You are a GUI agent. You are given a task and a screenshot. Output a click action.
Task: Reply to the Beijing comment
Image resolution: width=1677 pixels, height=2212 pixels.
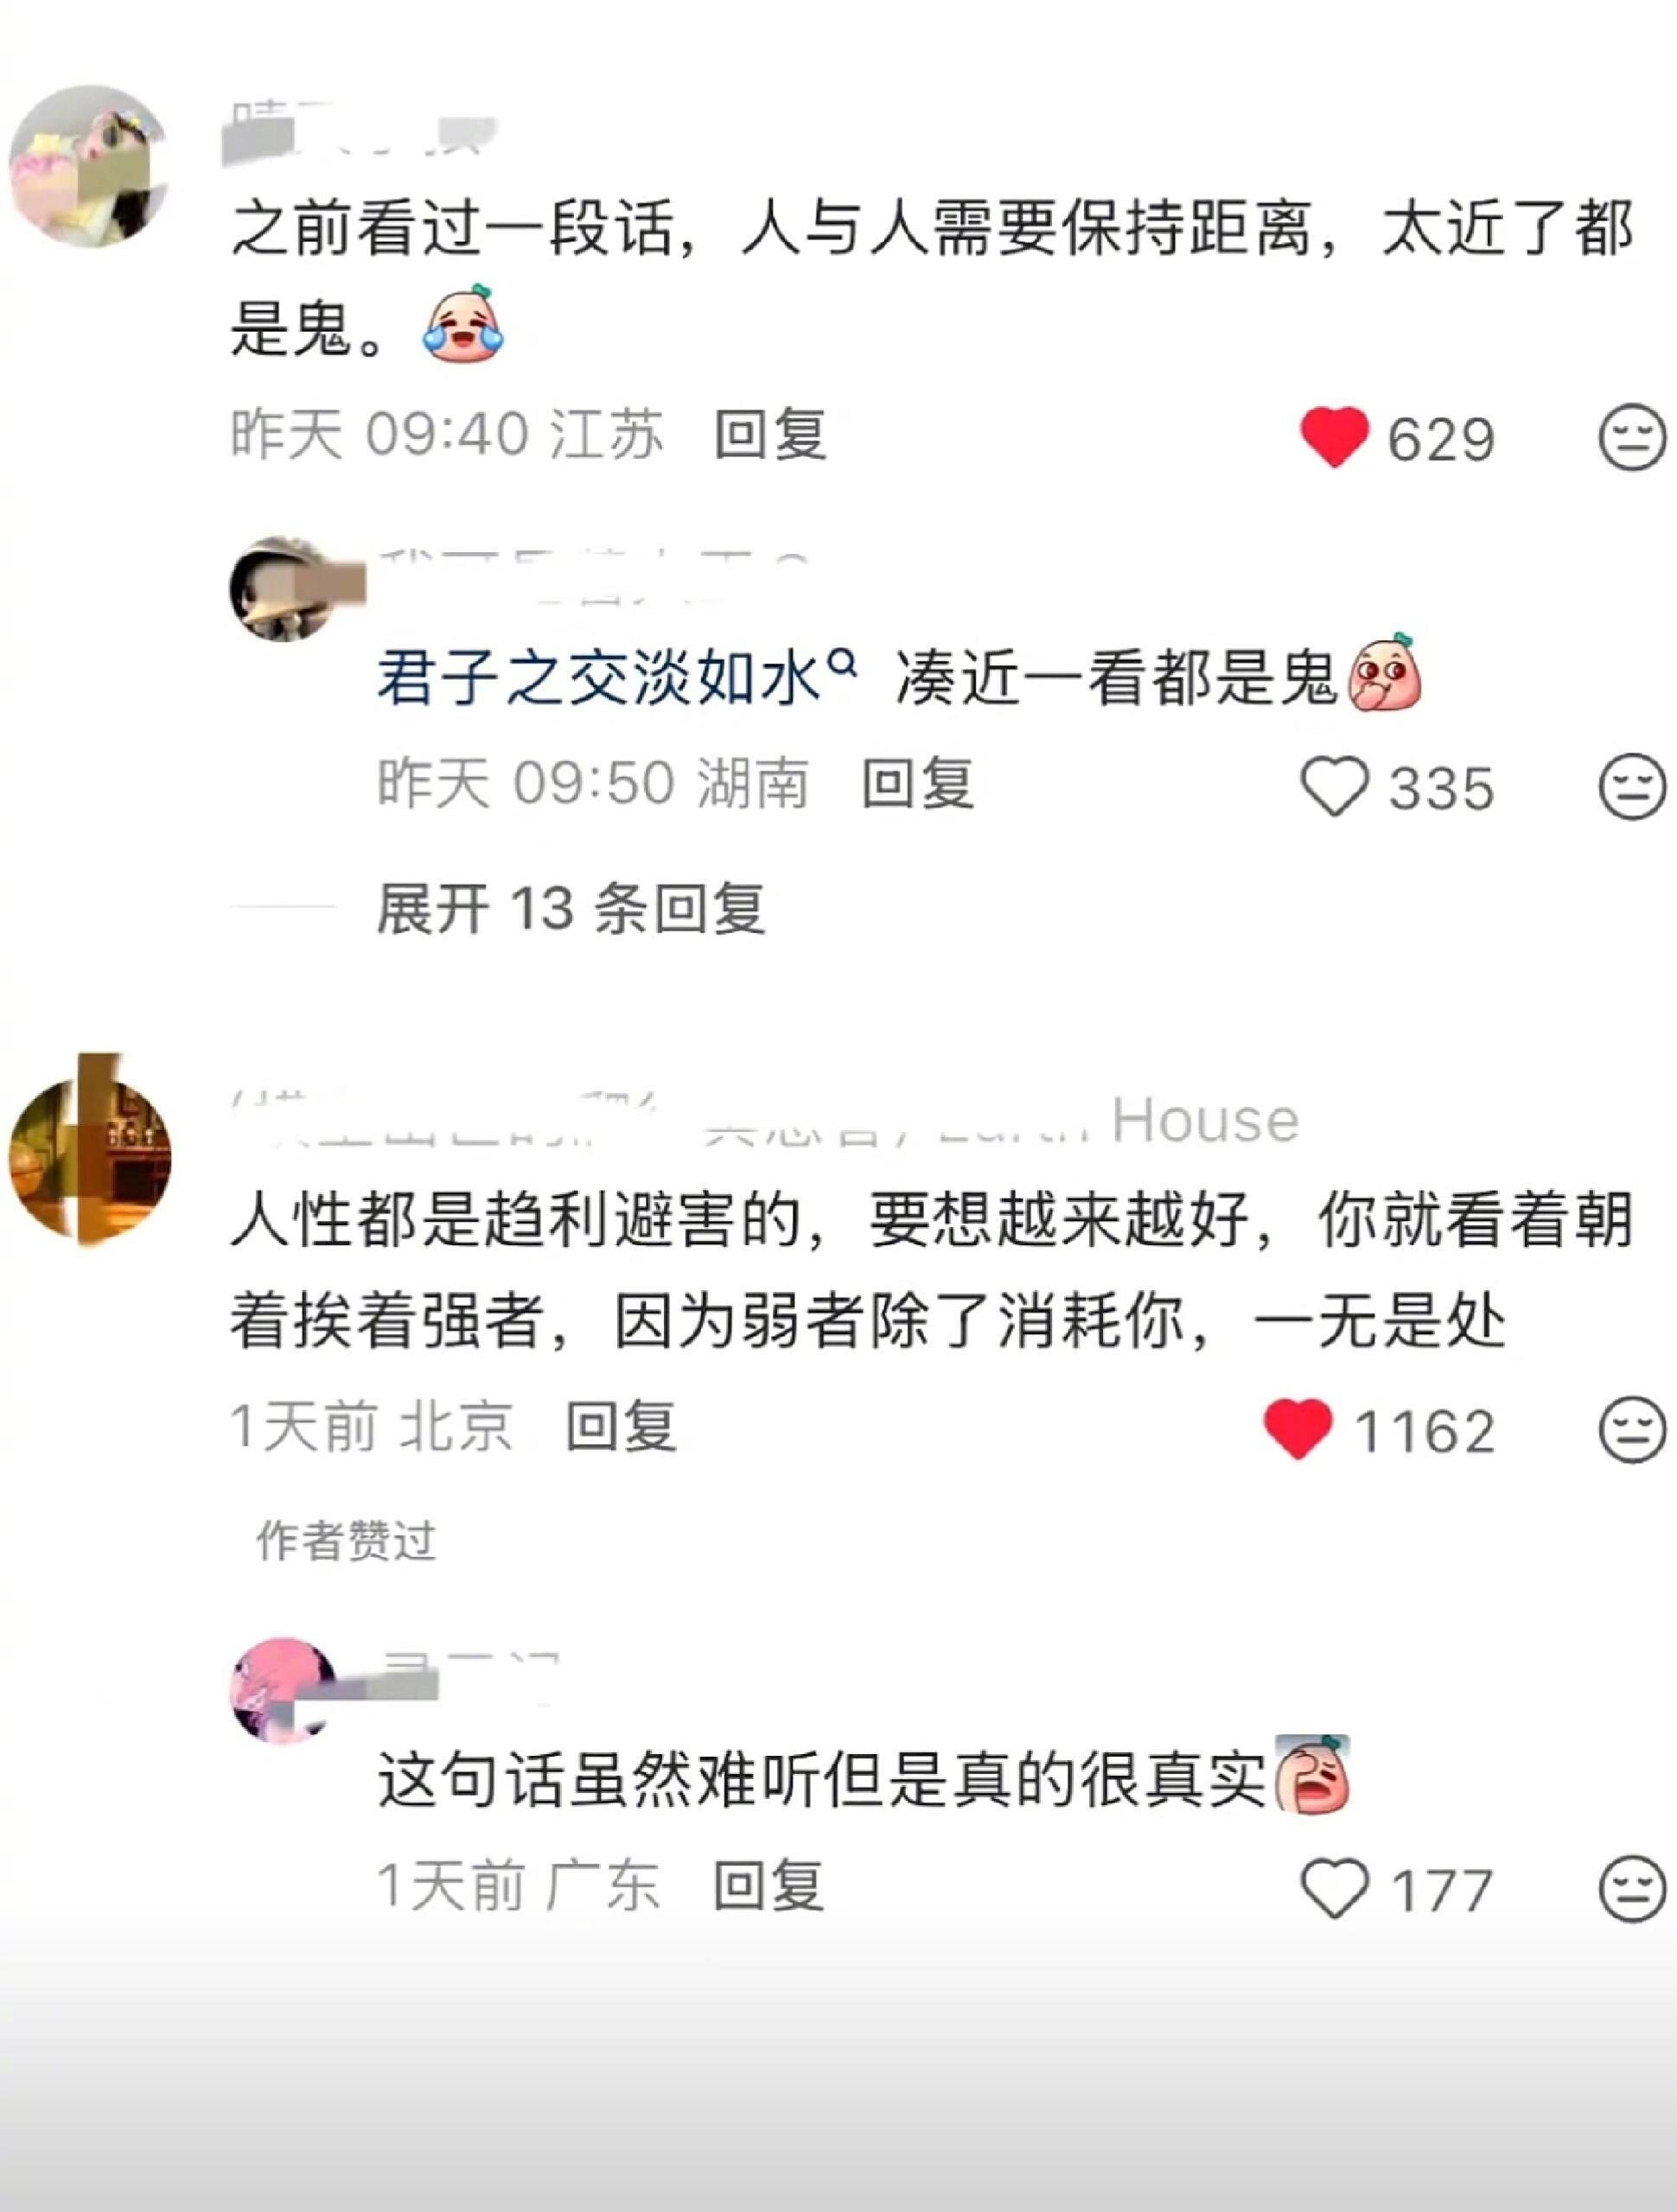pos(622,1426)
